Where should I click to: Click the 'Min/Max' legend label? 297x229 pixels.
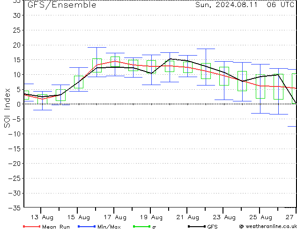(109, 227)
